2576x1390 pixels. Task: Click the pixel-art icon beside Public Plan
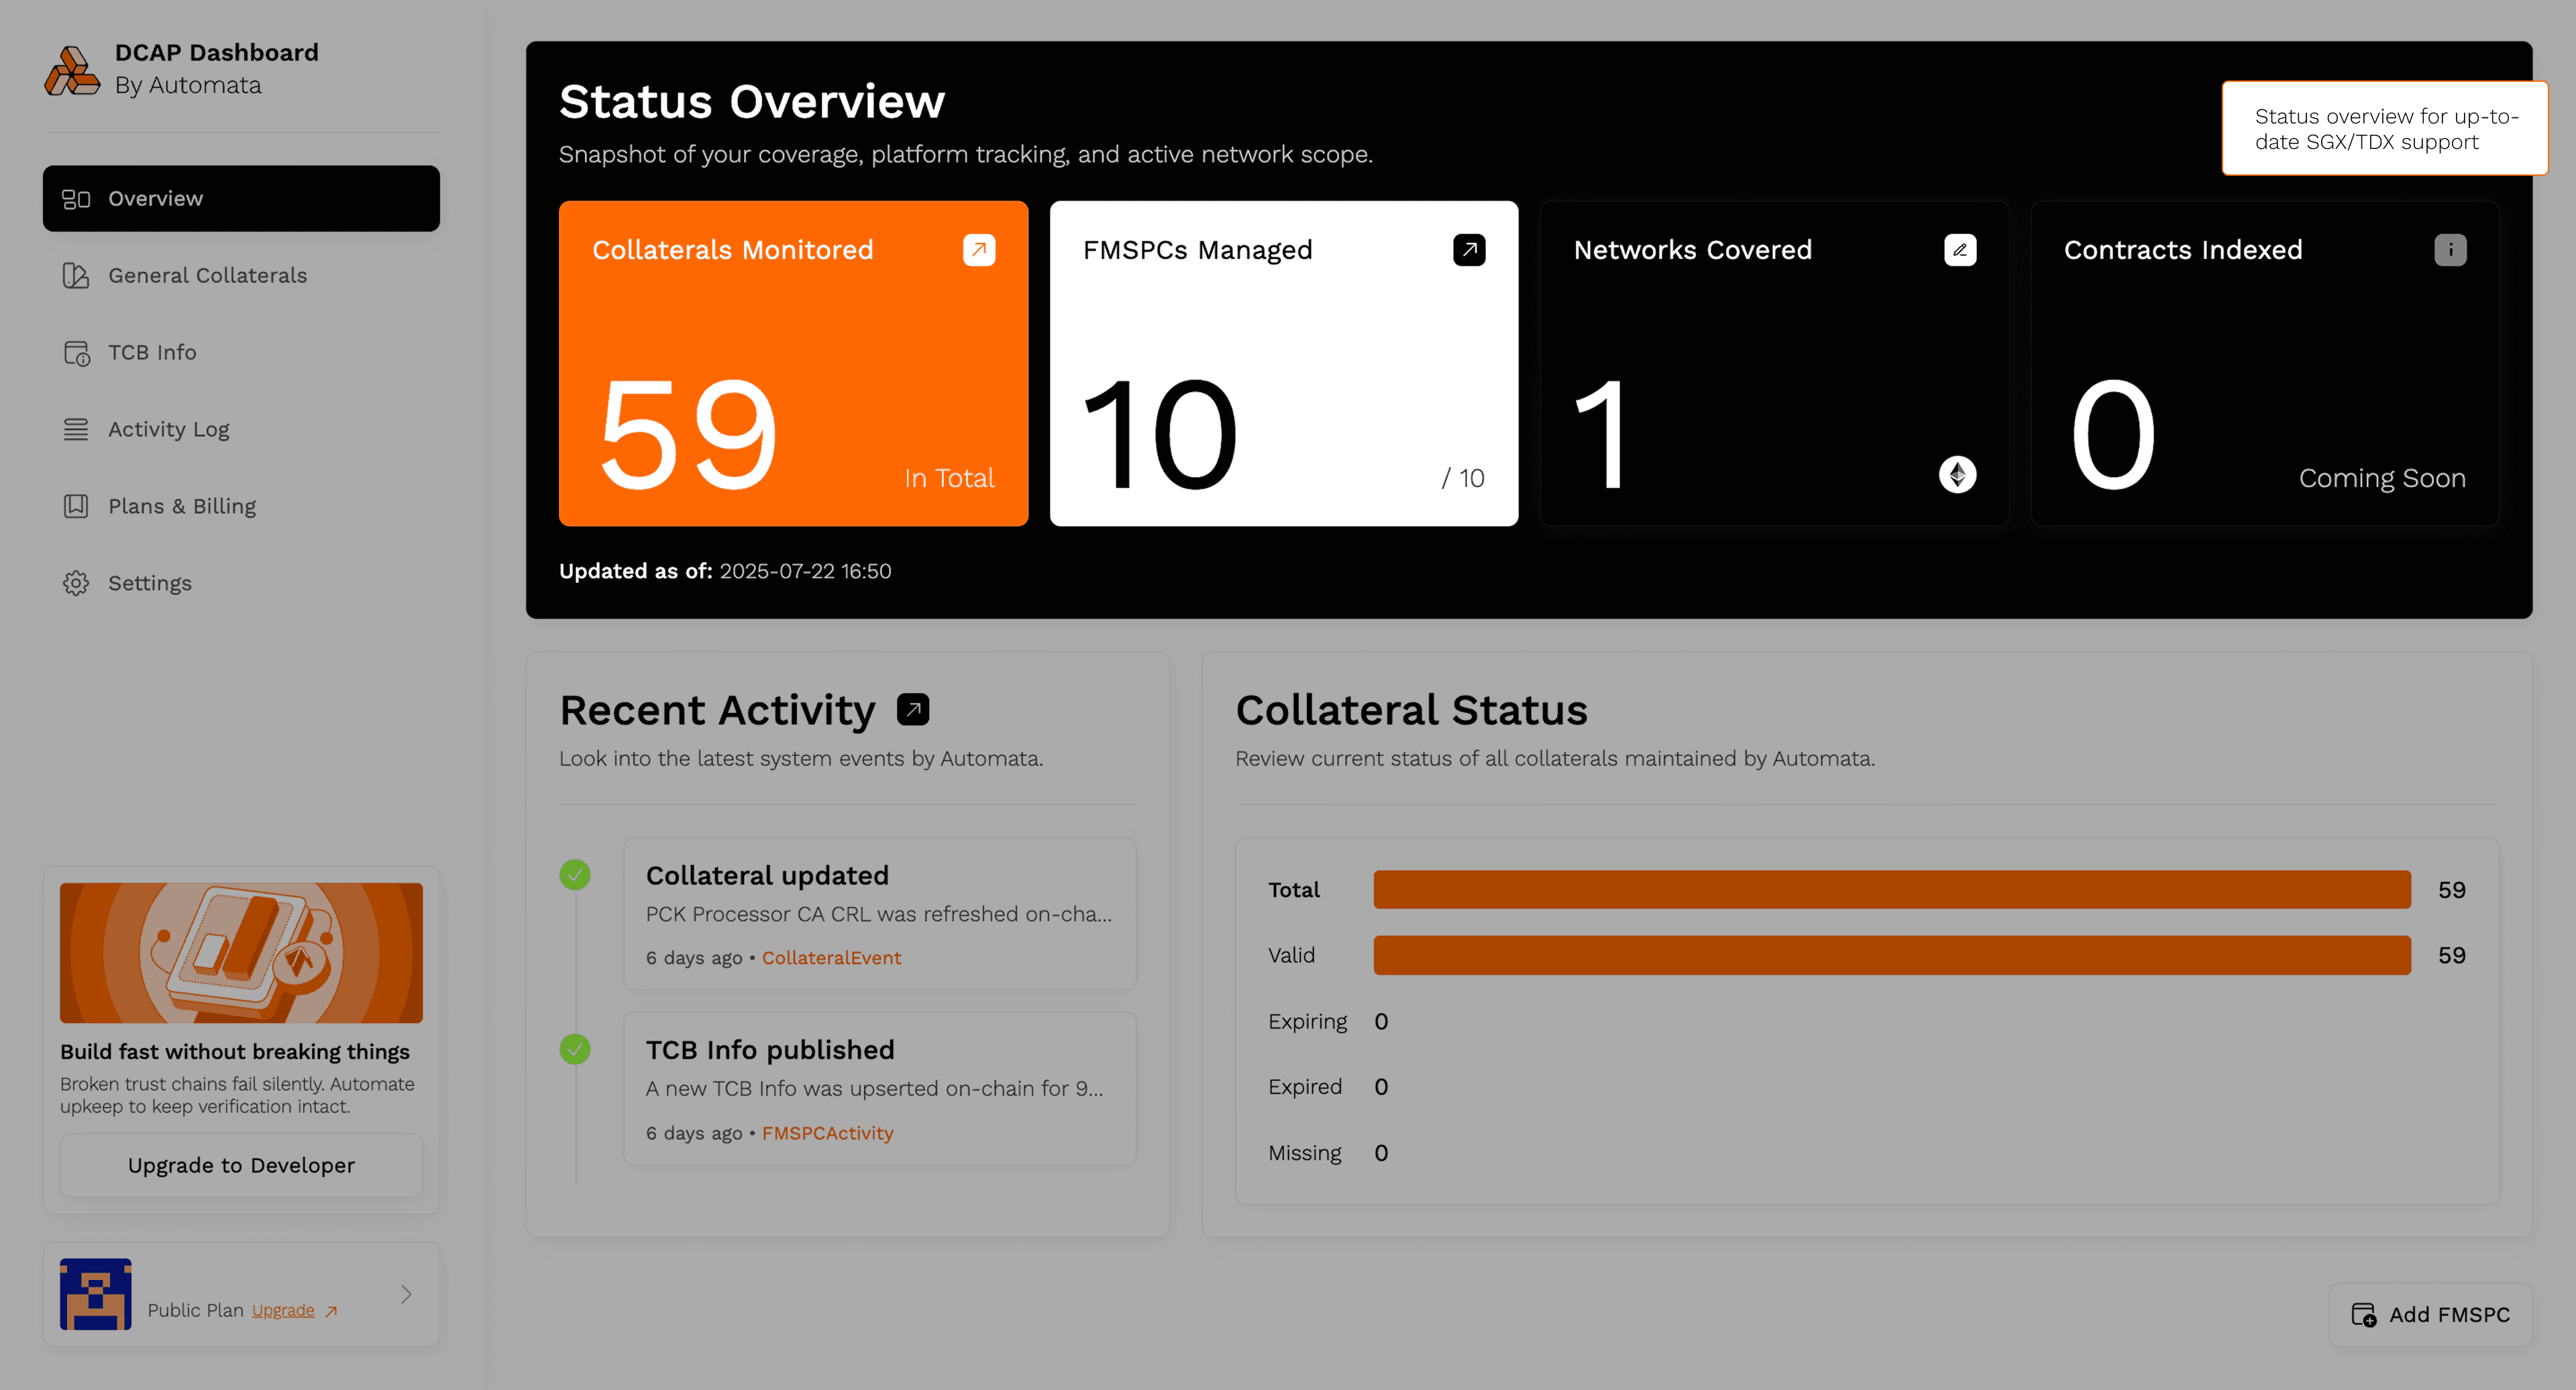pos(95,1294)
